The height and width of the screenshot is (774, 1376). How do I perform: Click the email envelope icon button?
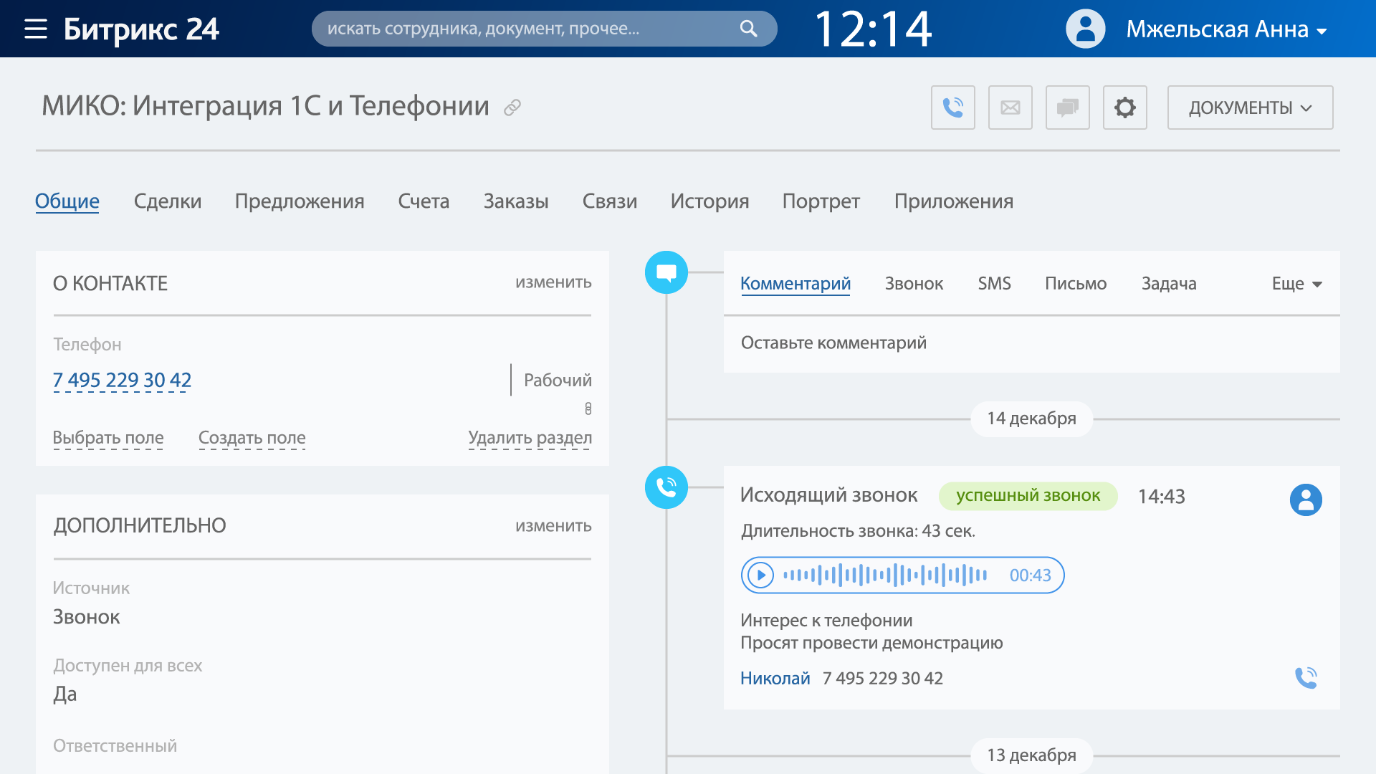[1010, 107]
